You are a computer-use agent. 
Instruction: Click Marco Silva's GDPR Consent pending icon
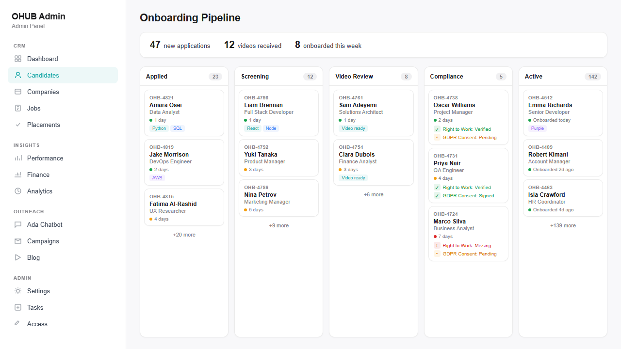point(437,254)
